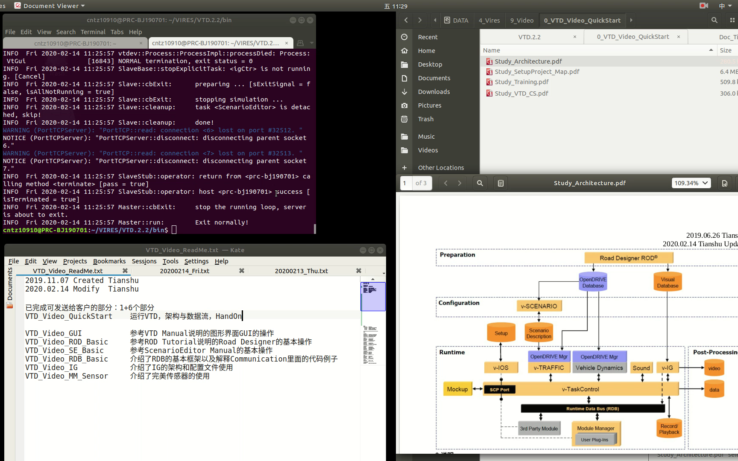The image size is (738, 461).
Task: Open terminal Edit menu
Action: [26, 32]
